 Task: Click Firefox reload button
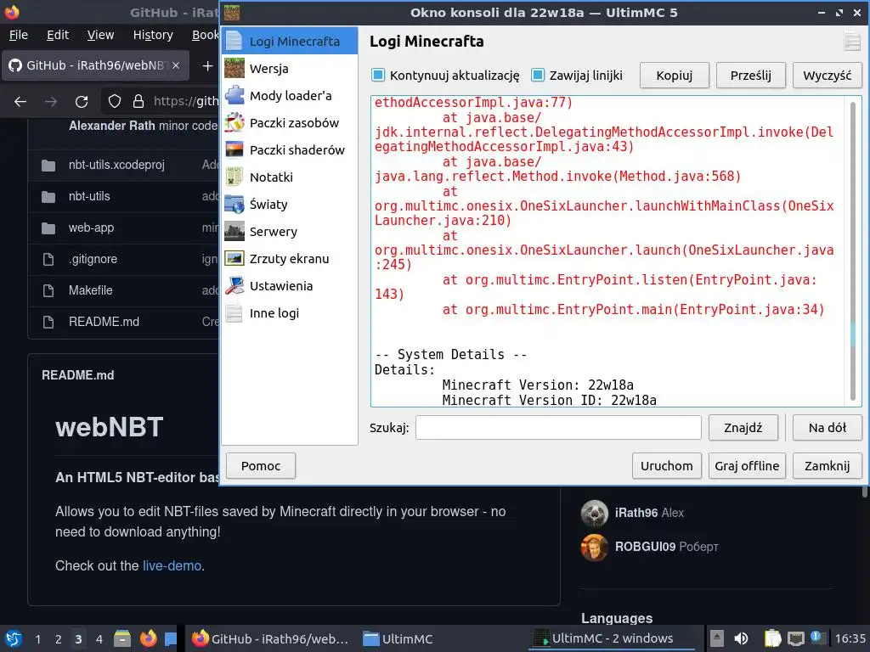(x=82, y=102)
